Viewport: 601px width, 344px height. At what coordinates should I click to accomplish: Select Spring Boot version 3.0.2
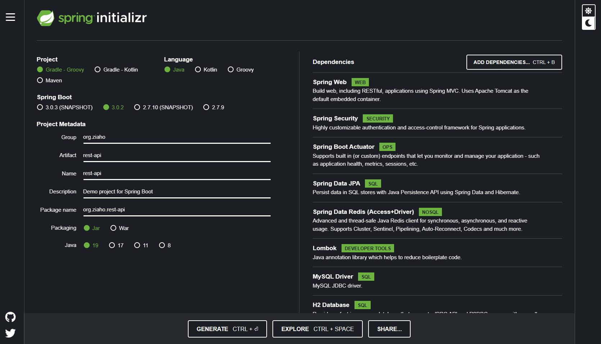pos(113,107)
